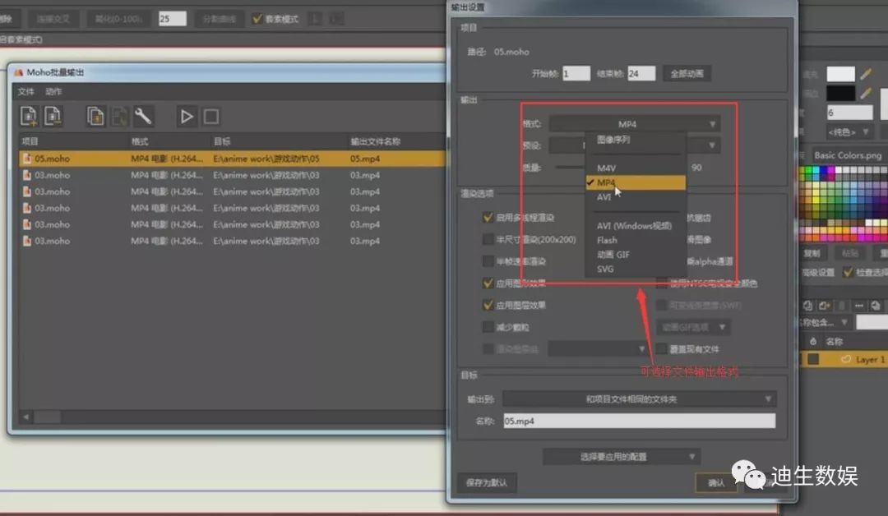Screen dimensions: 888x516
Task: Toggle the checked checkbox in the main top toolbar
Action: click(257, 19)
